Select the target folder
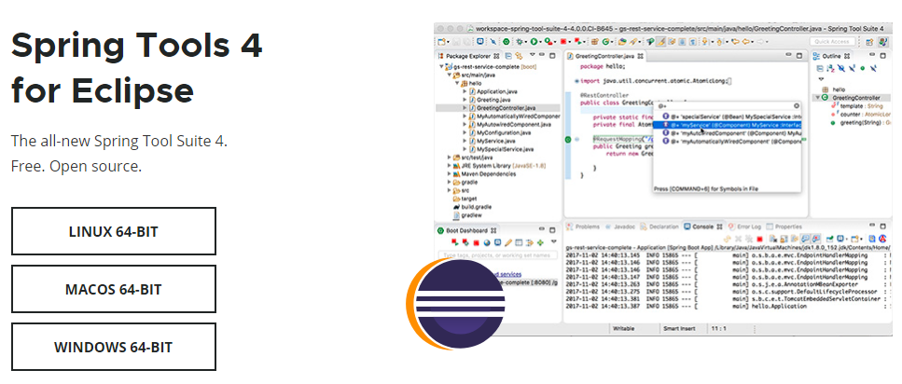 tap(465, 199)
